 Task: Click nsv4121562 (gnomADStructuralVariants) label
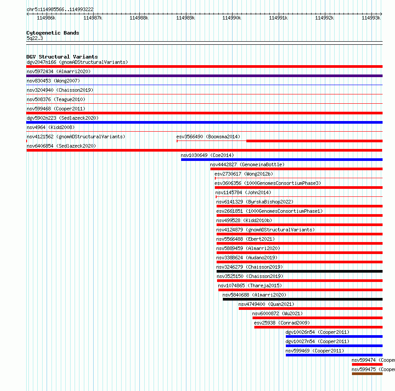(76, 137)
